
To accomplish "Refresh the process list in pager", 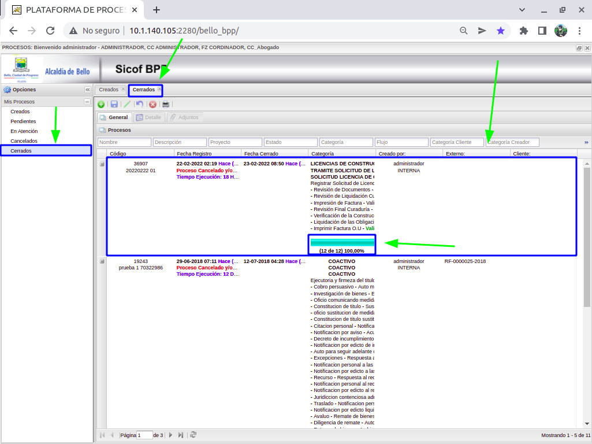I will click(x=193, y=435).
